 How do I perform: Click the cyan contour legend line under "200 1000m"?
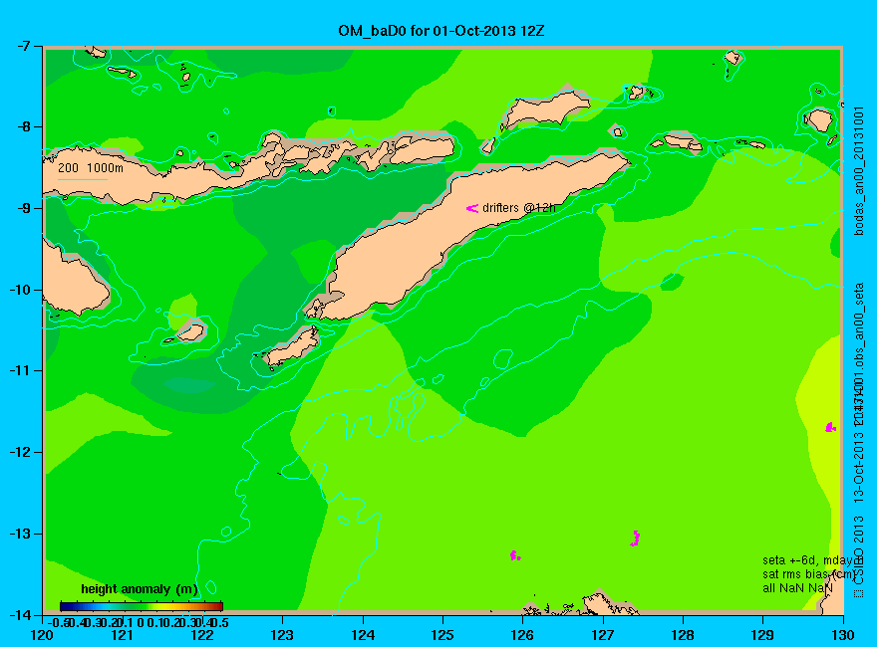point(83,179)
